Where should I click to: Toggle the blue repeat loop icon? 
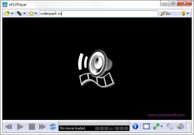point(53,127)
